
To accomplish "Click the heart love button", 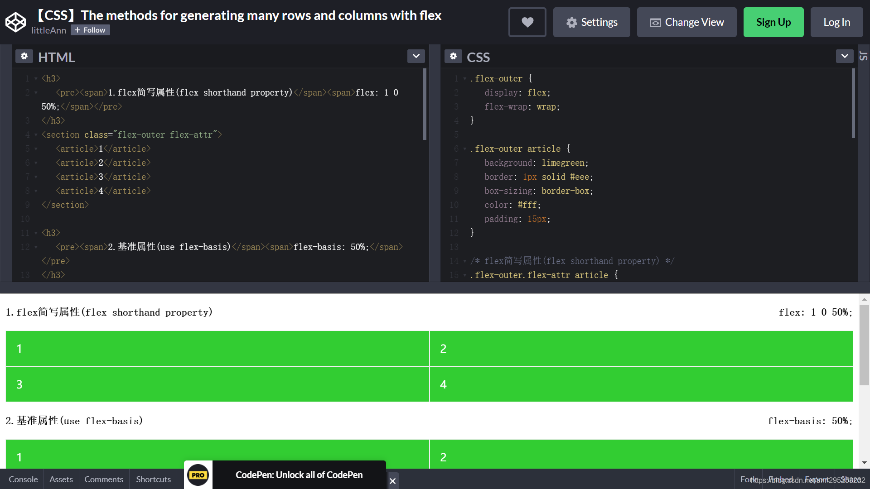I will 527,22.
